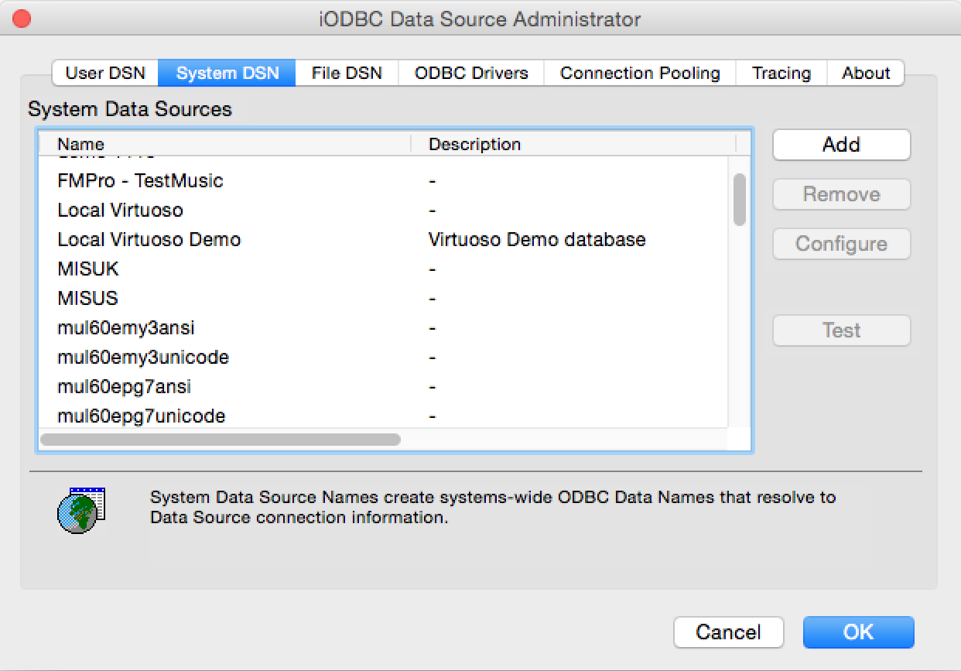Dismiss the dialog with the Cancel button
Viewport: 961px width, 671px height.
(x=728, y=632)
